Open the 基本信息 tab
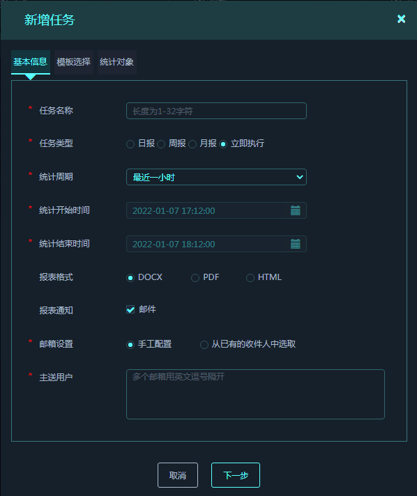Screen dimensions: 417x496 (x=31, y=62)
